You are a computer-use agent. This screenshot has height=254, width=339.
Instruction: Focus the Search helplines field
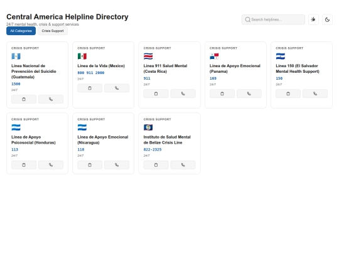273,19
